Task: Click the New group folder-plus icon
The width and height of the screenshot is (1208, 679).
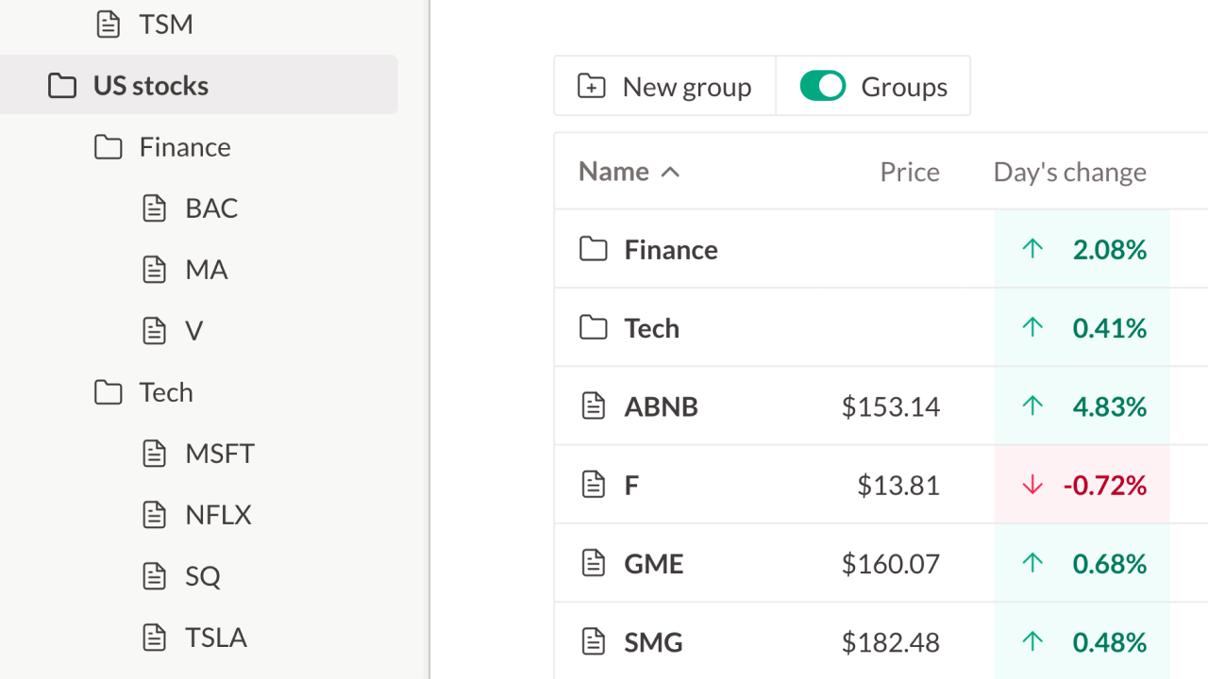Action: click(592, 87)
